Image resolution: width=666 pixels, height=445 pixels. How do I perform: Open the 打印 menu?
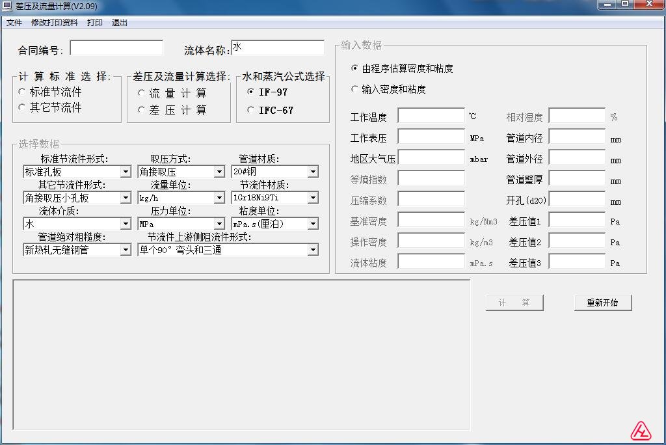95,23
